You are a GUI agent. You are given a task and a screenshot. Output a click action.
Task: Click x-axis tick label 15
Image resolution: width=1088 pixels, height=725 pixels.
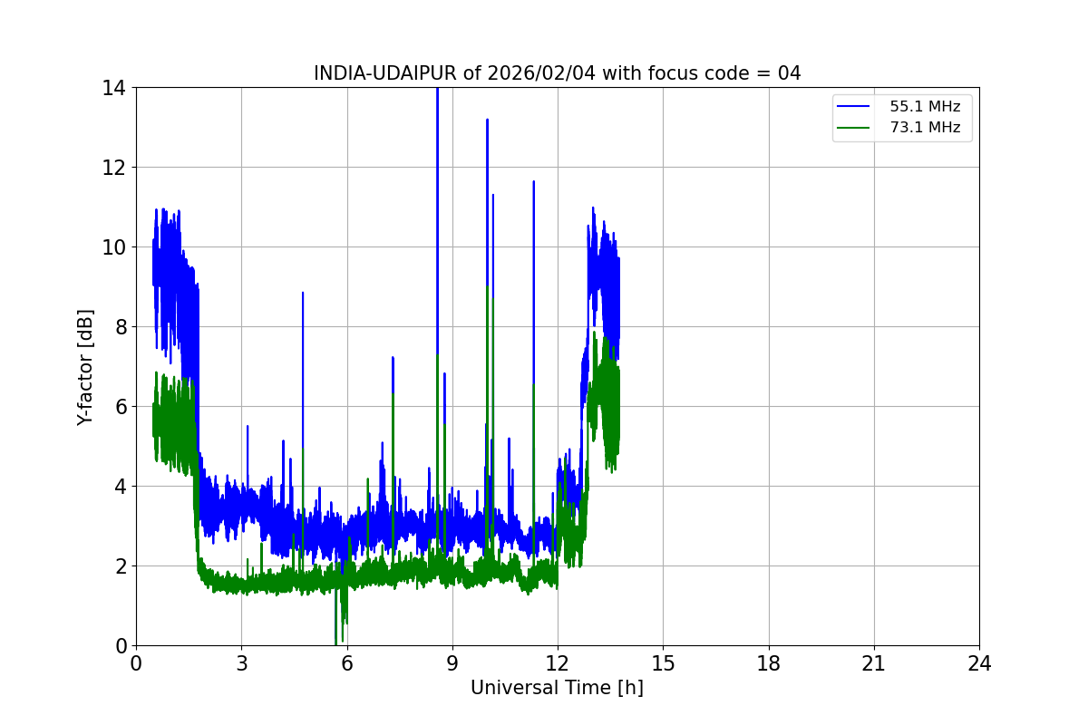(x=663, y=663)
